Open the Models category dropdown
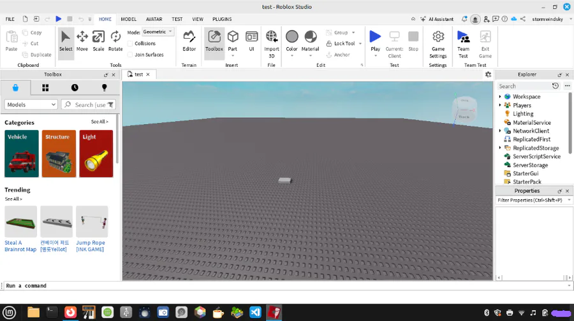The height and width of the screenshot is (321, 574). (31, 104)
